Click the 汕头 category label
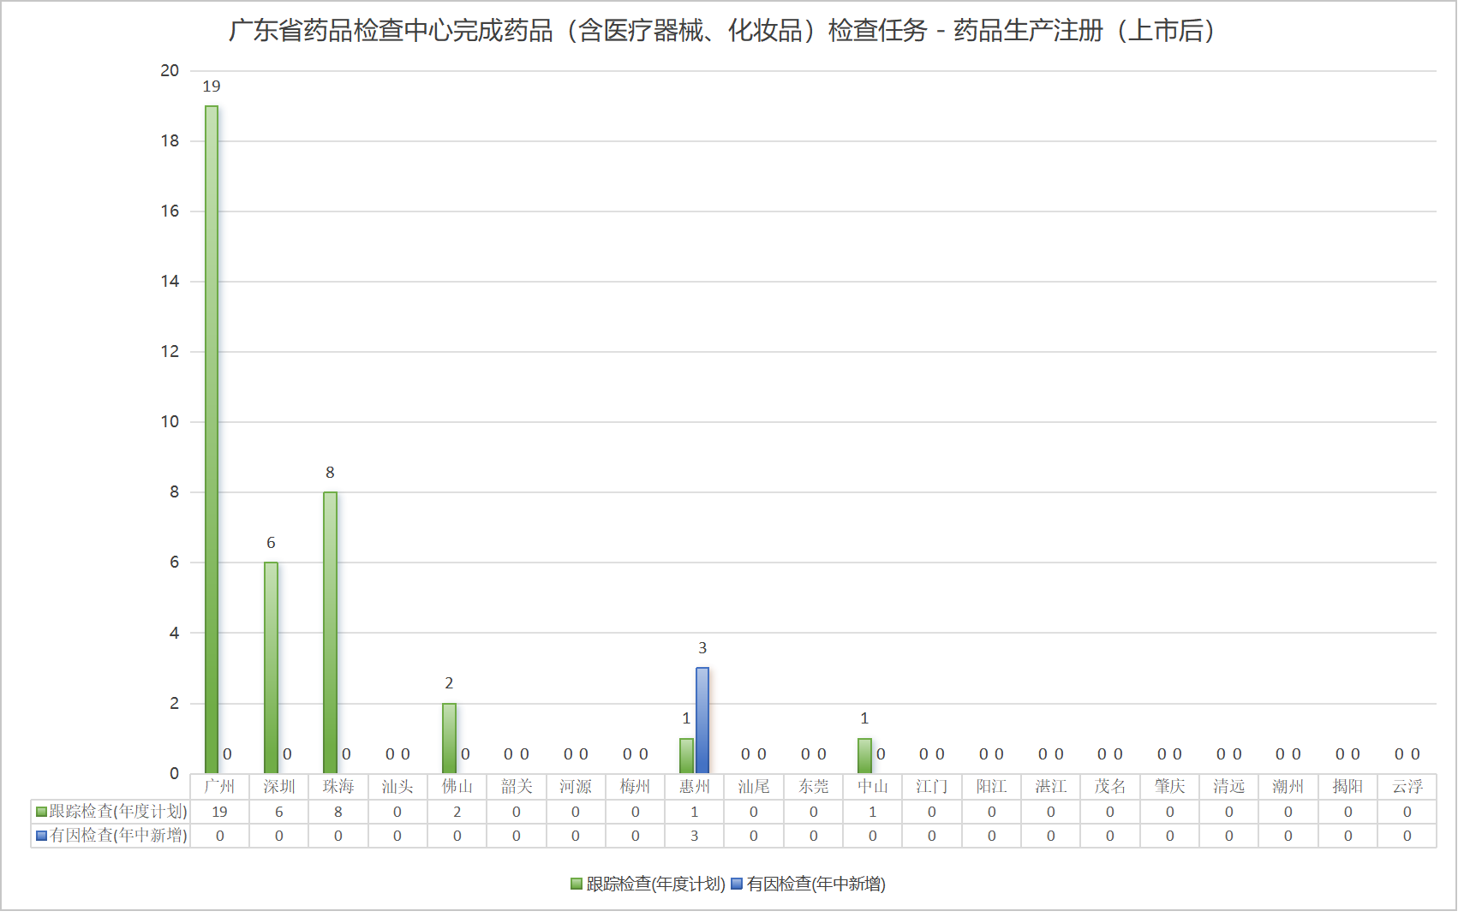 pos(397,786)
